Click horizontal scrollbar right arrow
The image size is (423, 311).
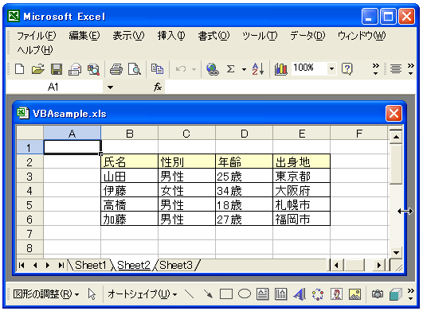(379, 266)
